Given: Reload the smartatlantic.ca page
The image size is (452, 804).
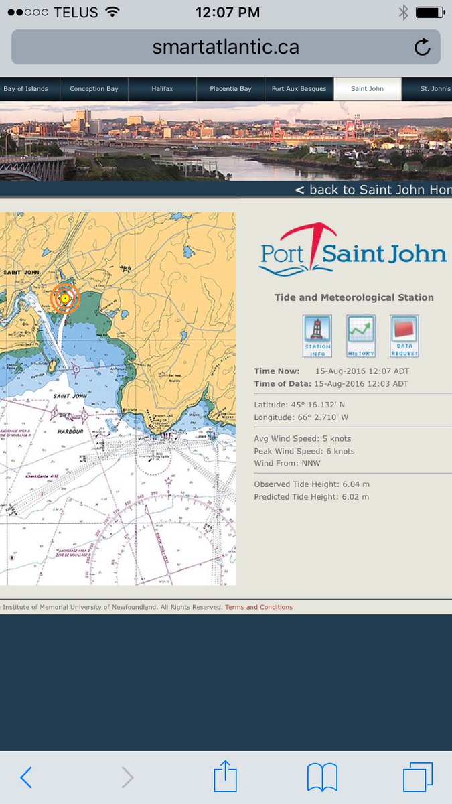Looking at the screenshot, I should coord(422,47).
